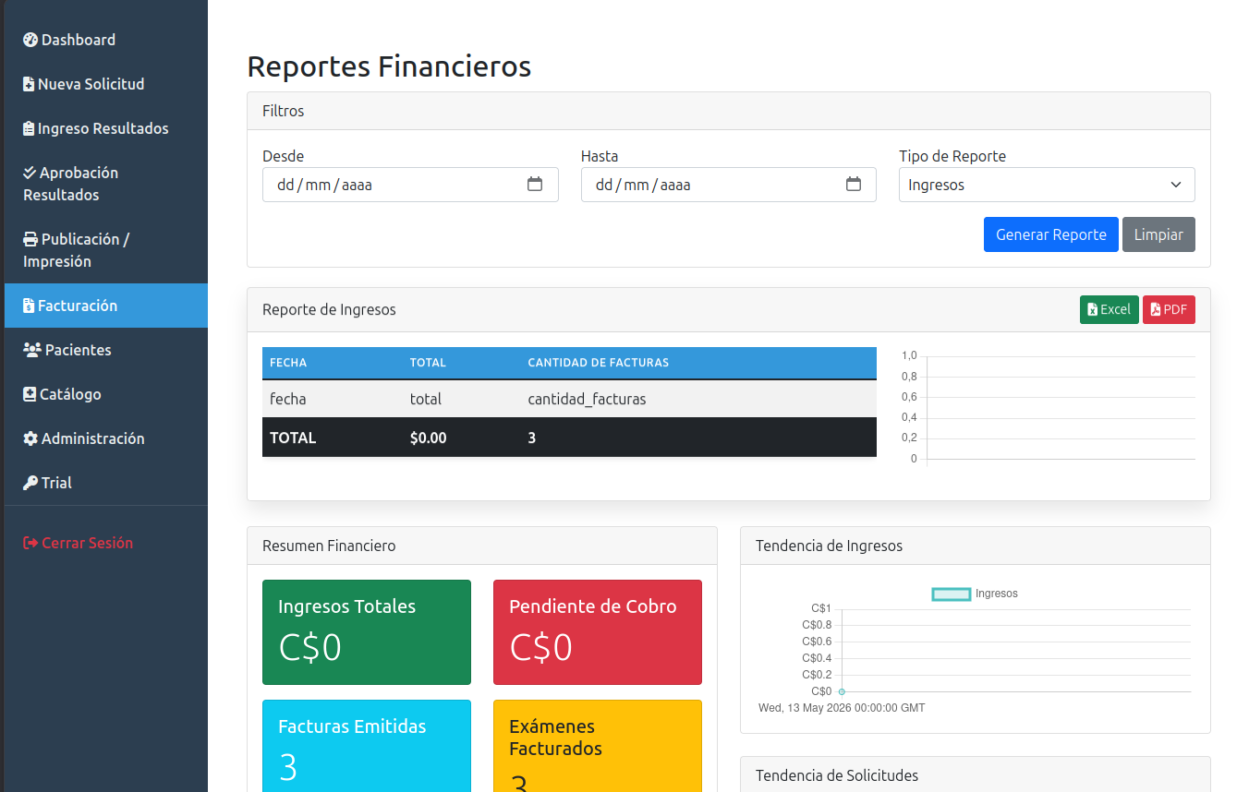Click the Hasta date input field
Screen dimensions: 1249x792
729,185
